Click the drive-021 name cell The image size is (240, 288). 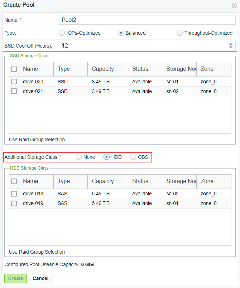[x=33, y=91]
